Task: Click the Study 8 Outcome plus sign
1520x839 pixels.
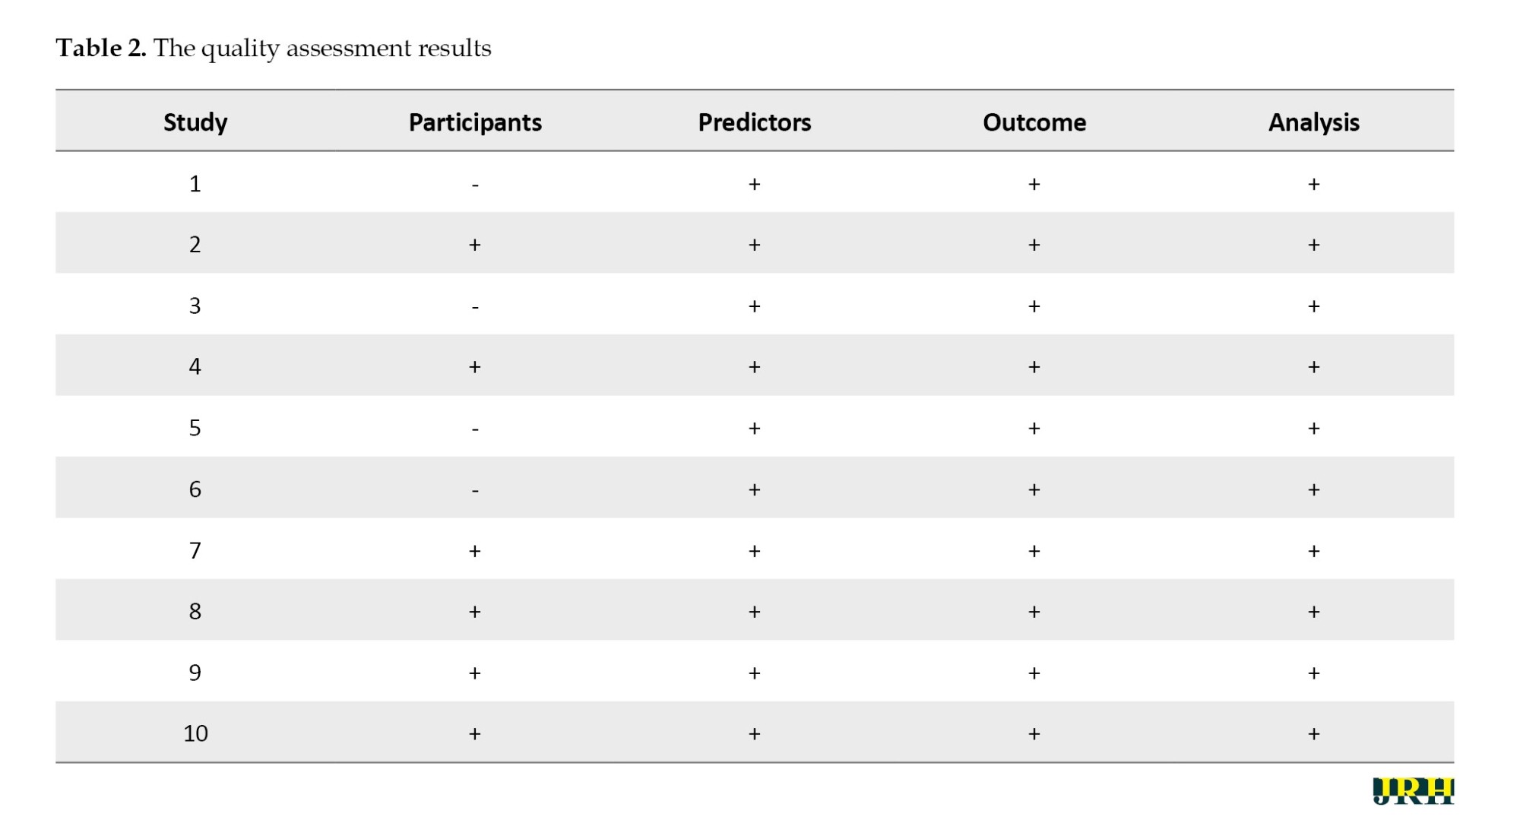Action: [x=1034, y=612]
